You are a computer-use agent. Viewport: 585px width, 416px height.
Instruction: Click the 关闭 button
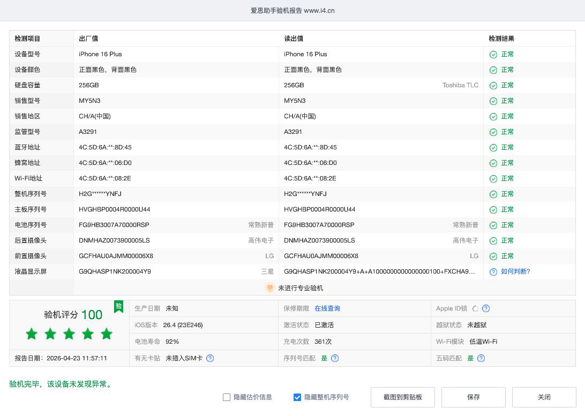[544, 397]
